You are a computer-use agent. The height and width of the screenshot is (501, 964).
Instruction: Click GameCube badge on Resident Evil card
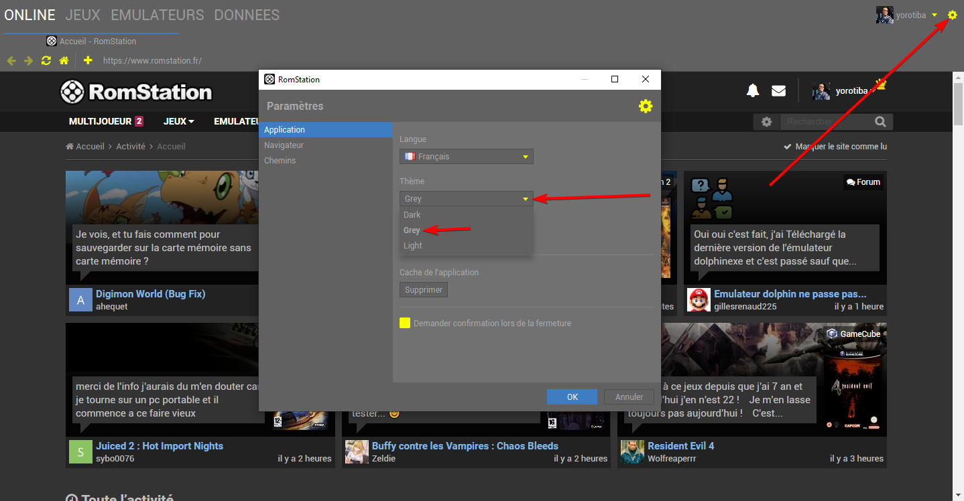[853, 334]
